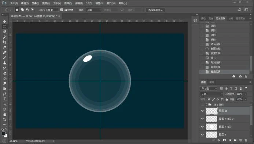Select the Move tool

click(4, 21)
